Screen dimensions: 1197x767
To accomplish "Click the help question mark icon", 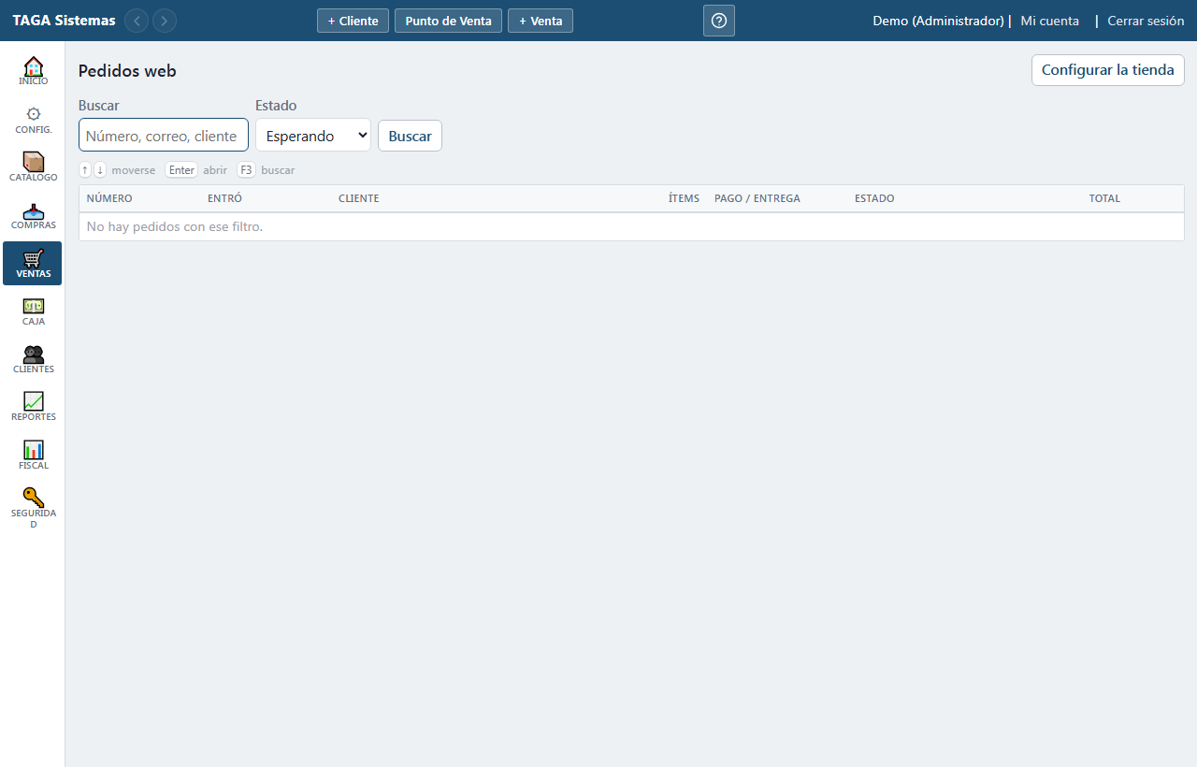I will 719,21.
